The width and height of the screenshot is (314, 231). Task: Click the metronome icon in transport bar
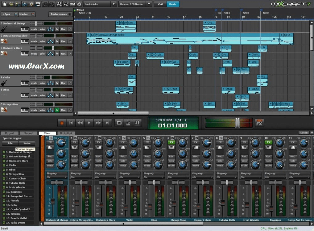tap(129, 123)
